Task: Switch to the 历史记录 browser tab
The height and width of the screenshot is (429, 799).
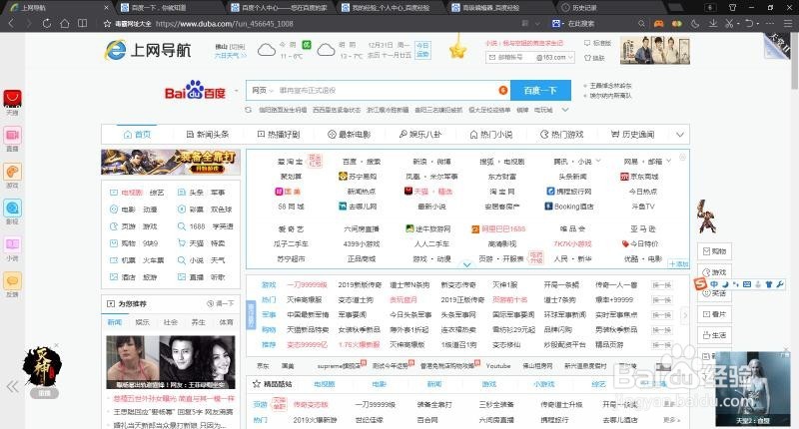Action: (x=609, y=8)
